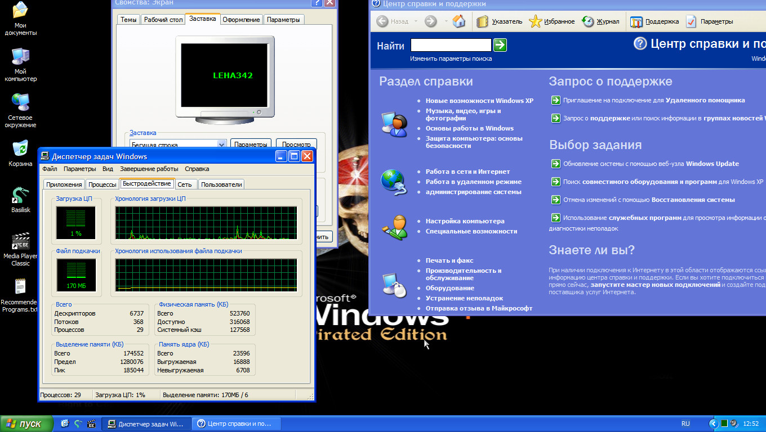766x432 pixels.
Task: Open the Вид menu in Task Manager
Action: (108, 169)
